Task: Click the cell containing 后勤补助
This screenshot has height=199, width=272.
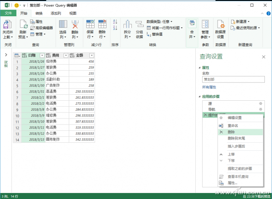Action: point(57,79)
